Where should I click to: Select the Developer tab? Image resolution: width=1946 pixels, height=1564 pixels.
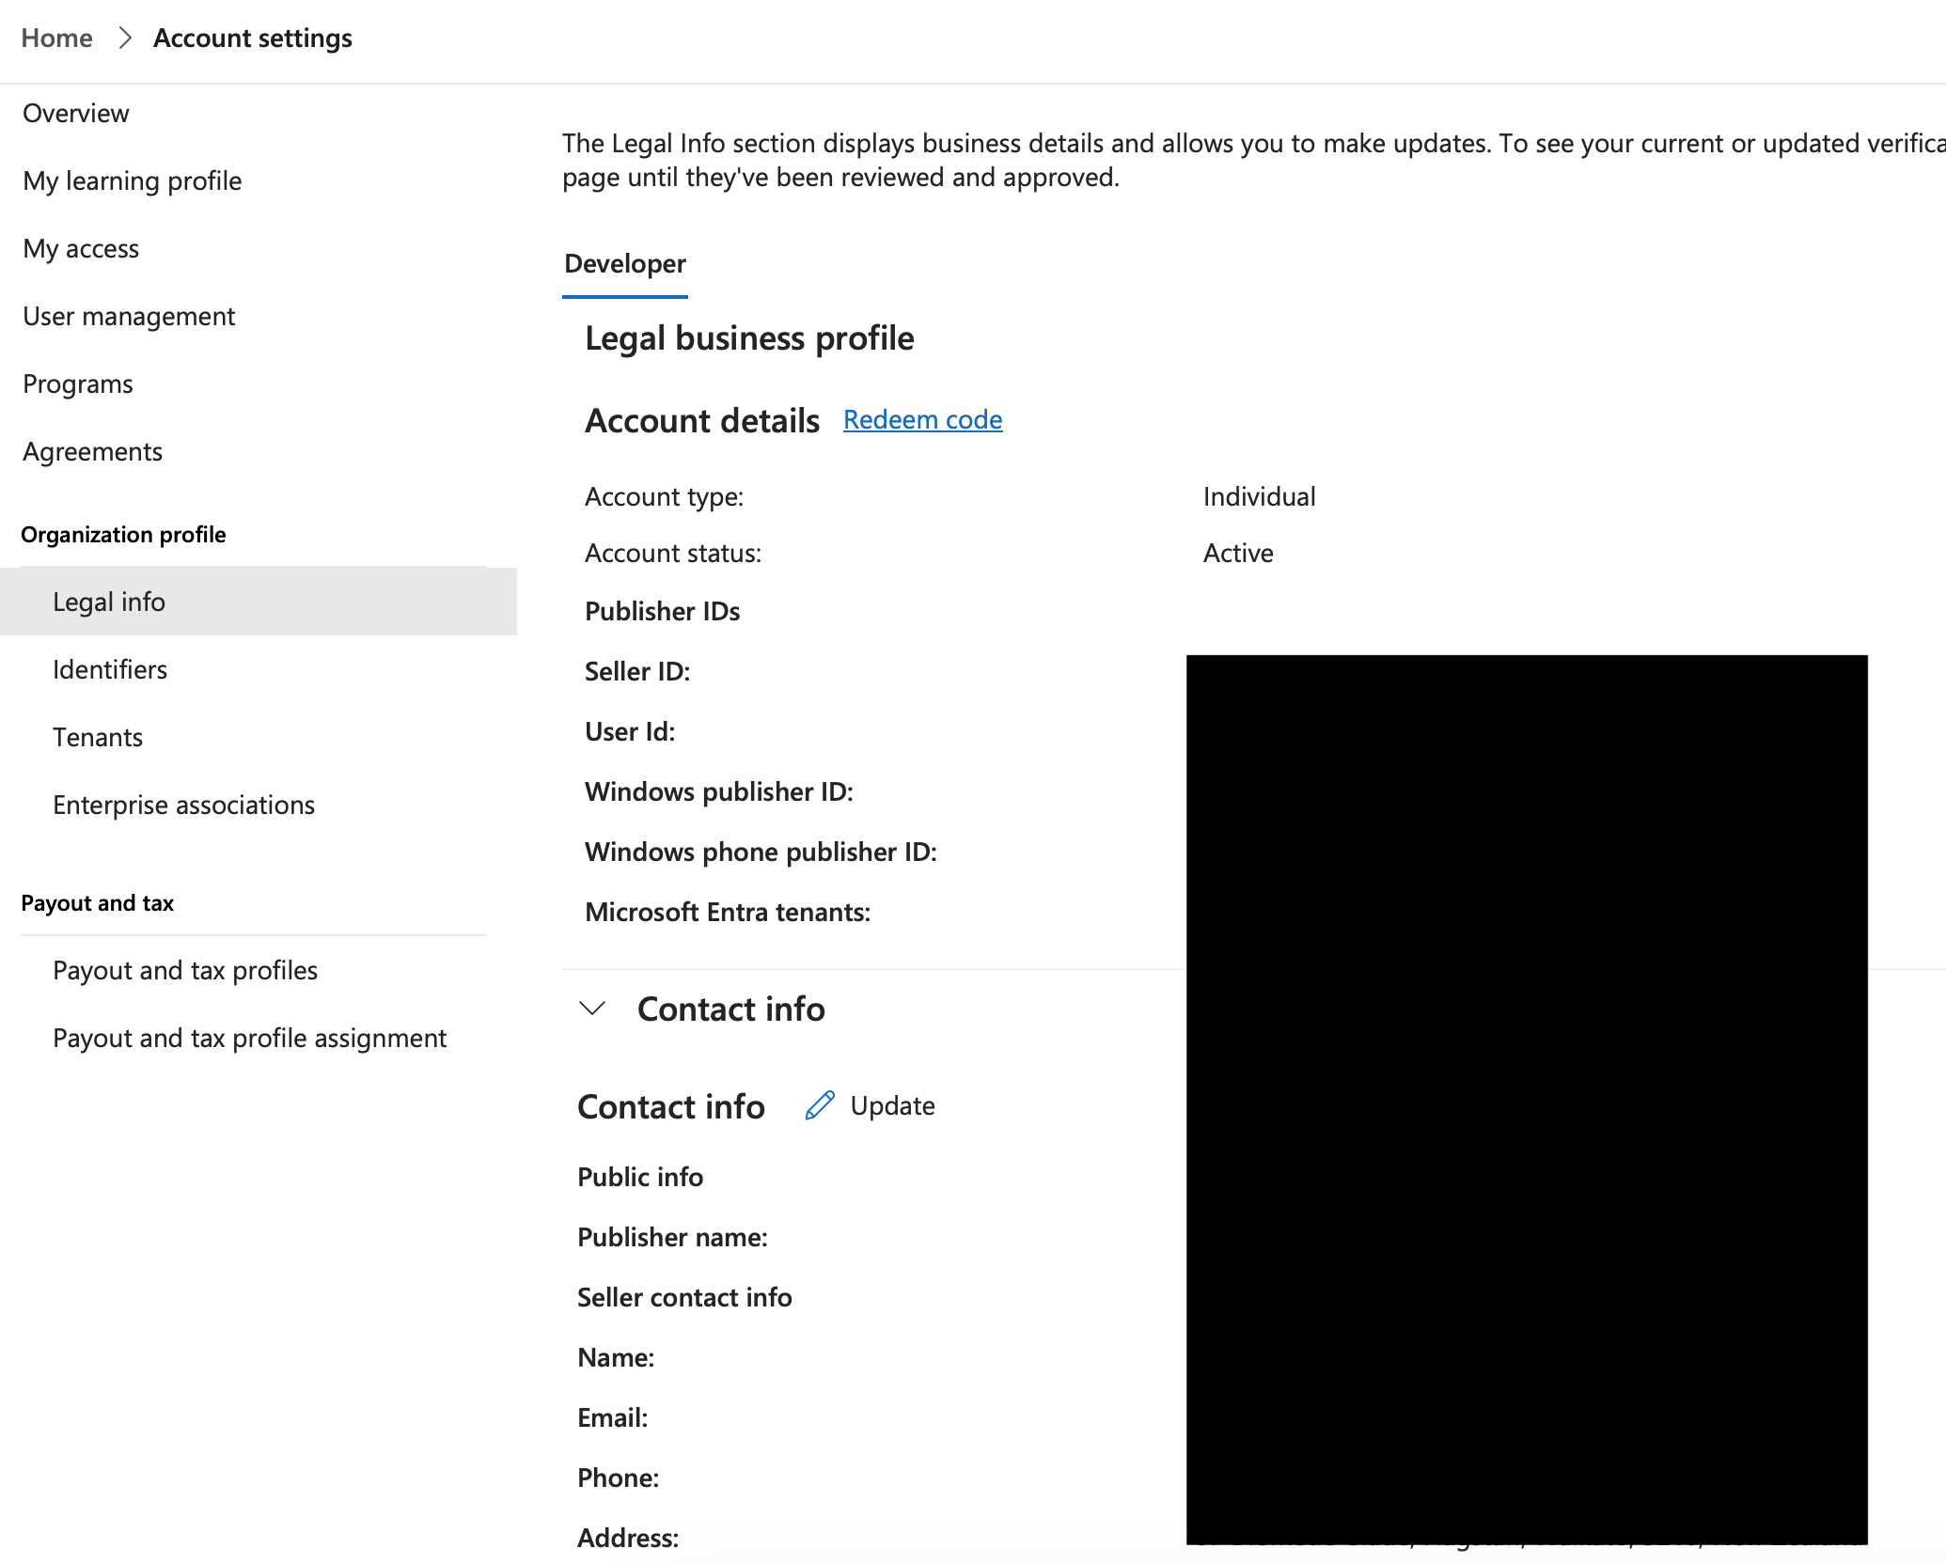pos(624,264)
